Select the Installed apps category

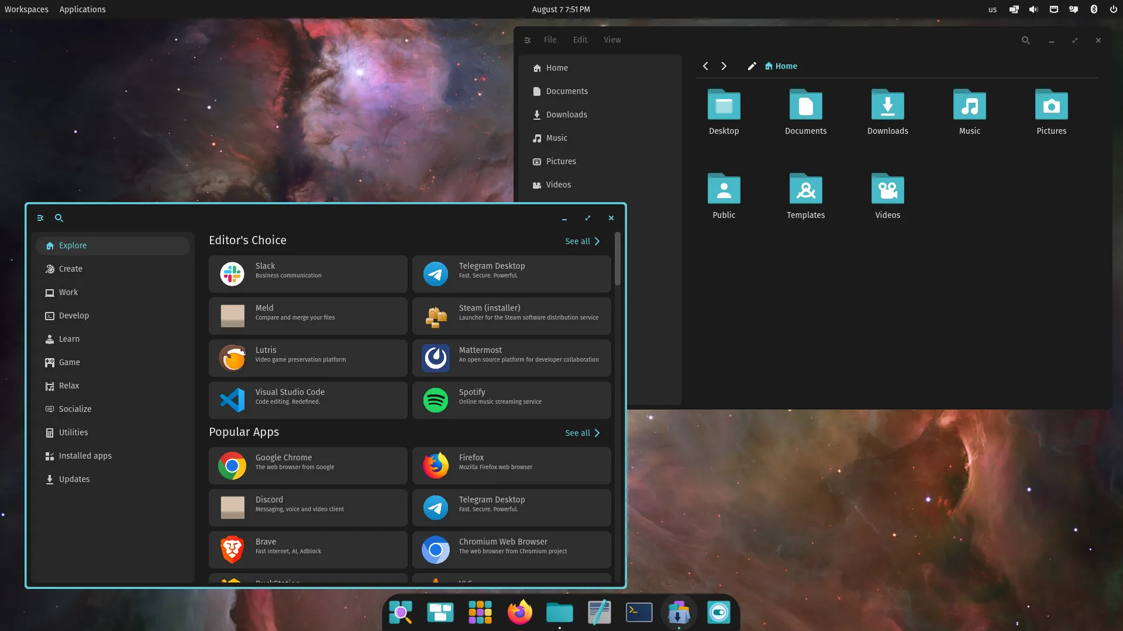coord(85,456)
